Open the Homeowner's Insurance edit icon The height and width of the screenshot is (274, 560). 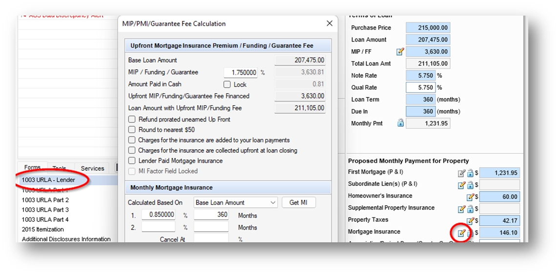click(x=470, y=197)
